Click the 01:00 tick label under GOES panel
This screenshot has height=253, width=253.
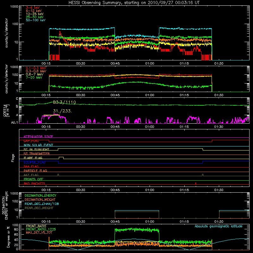coord(150,127)
